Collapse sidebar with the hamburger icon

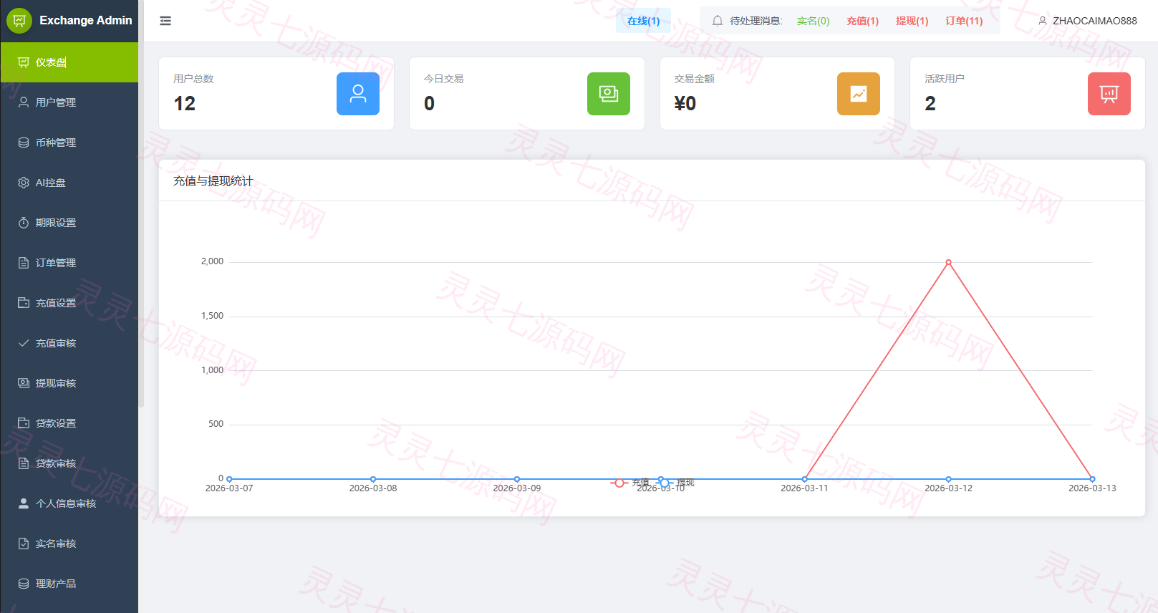(165, 21)
